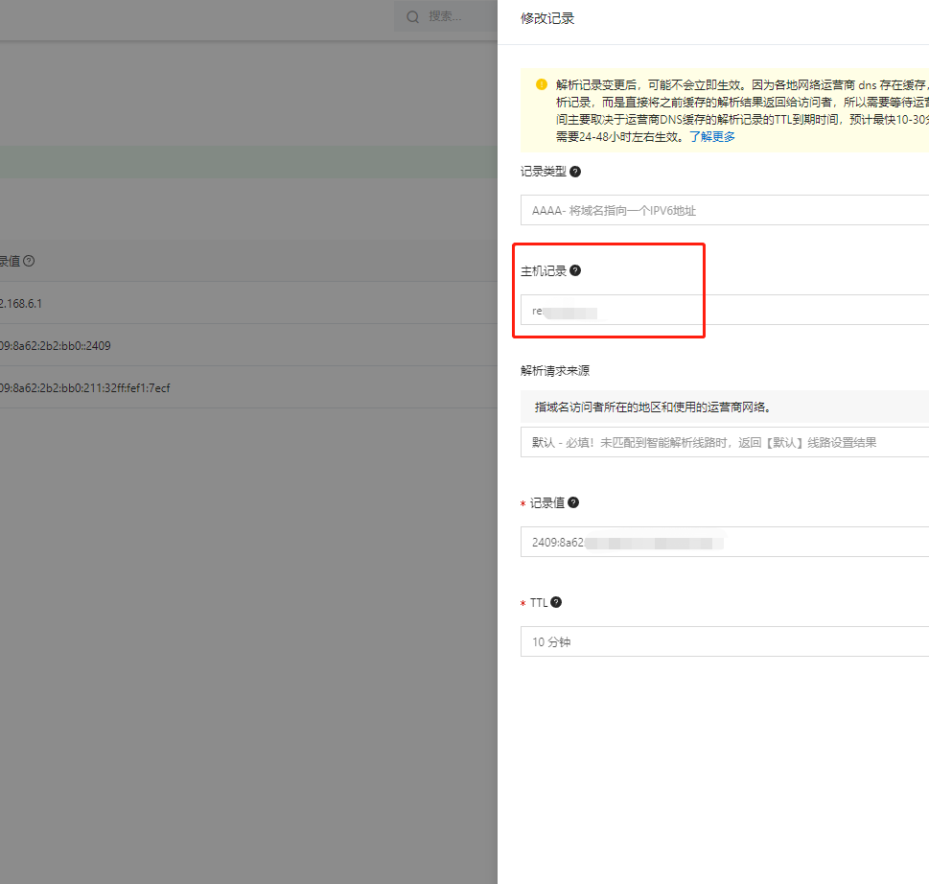Click the 记录值 IPv6 address field
Screen dimensions: 929x884
725,542
